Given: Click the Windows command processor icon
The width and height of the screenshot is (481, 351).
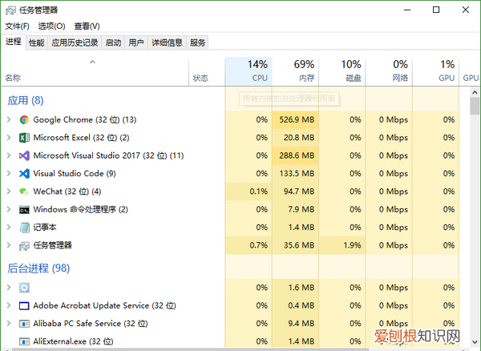Looking at the screenshot, I should coord(25,209).
